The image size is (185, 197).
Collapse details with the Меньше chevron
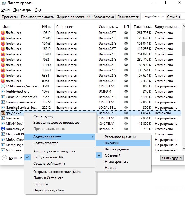click(x=4, y=158)
